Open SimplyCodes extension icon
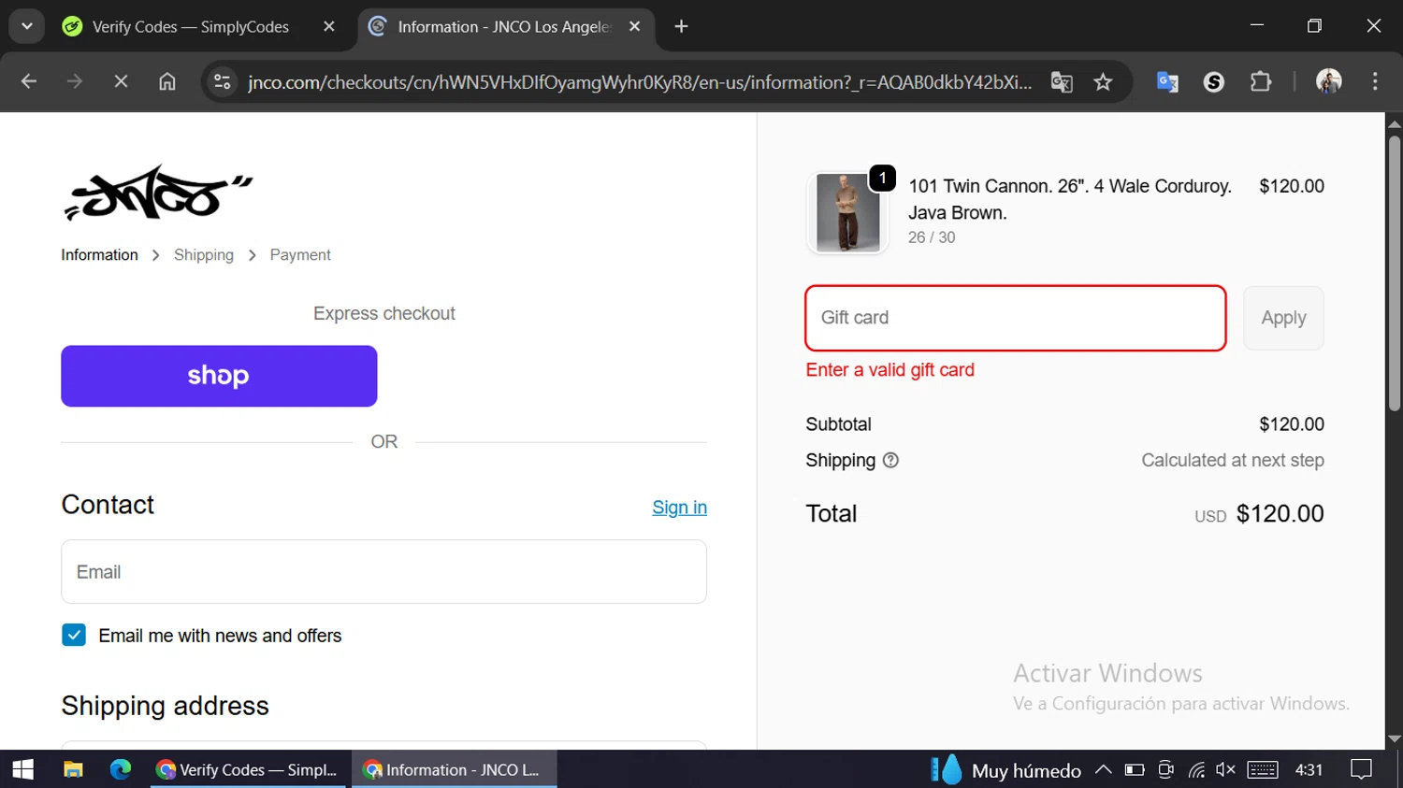 coord(1214,82)
